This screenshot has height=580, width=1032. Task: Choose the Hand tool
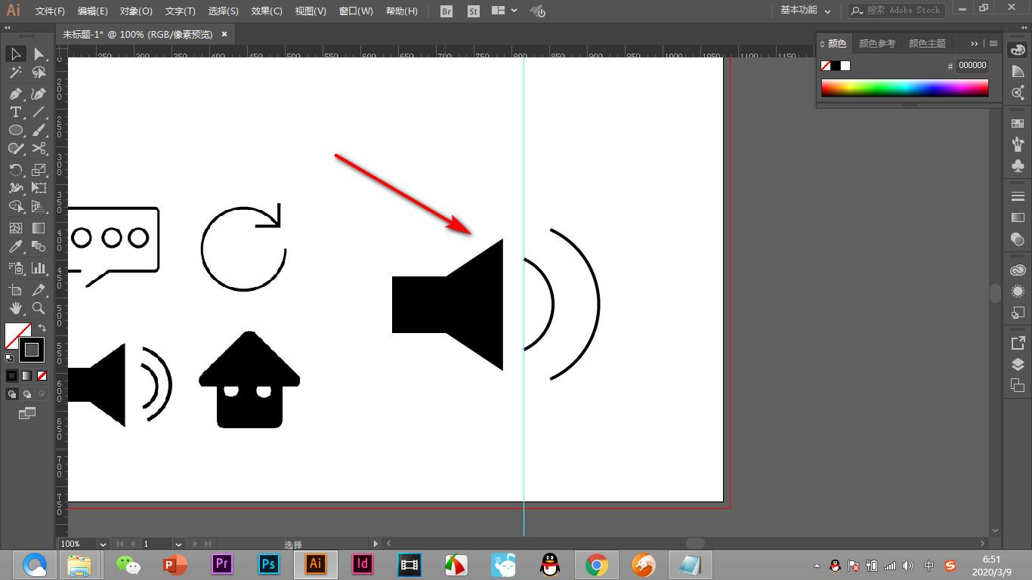click(15, 308)
